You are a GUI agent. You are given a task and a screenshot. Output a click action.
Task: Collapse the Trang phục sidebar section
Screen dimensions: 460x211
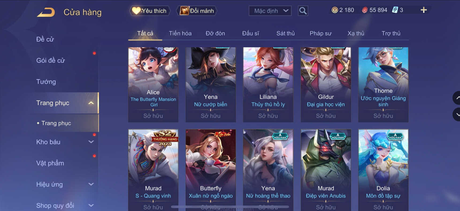click(91, 103)
